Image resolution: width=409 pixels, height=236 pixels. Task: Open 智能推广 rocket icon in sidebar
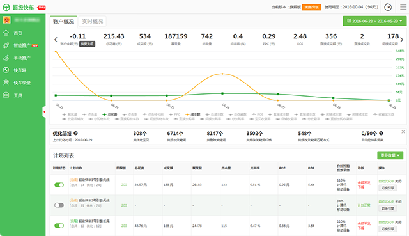pos(6,45)
